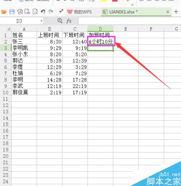Select row 24 header

(5, 181)
